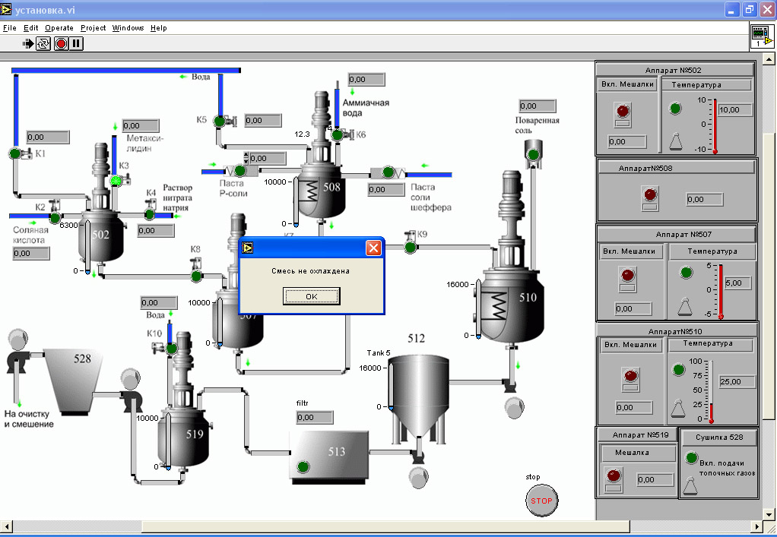Viewport: 777px width, 537px height.
Task: Toggle Мешалка switch in Аппарат №519
Action: pyautogui.click(x=614, y=479)
